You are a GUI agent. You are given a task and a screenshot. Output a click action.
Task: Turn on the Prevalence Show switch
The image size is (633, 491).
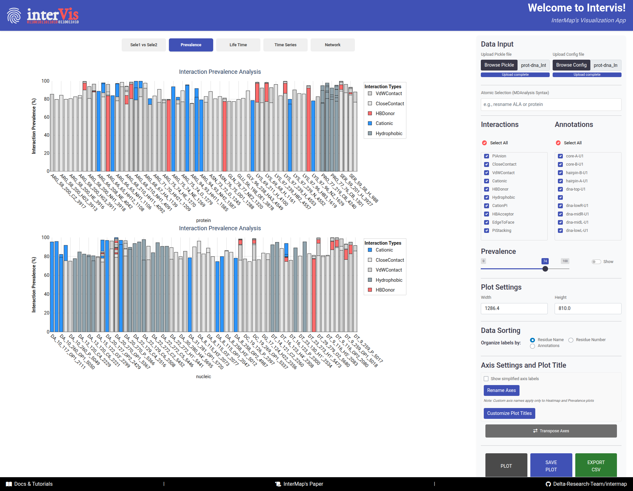596,262
